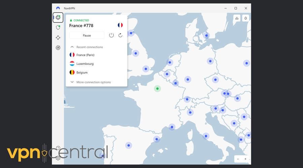
Task: Select the Belgium server dot on map
Action: (x=167, y=74)
